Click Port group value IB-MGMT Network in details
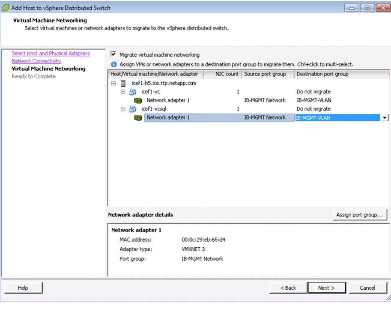The image size is (391, 315). [x=202, y=259]
